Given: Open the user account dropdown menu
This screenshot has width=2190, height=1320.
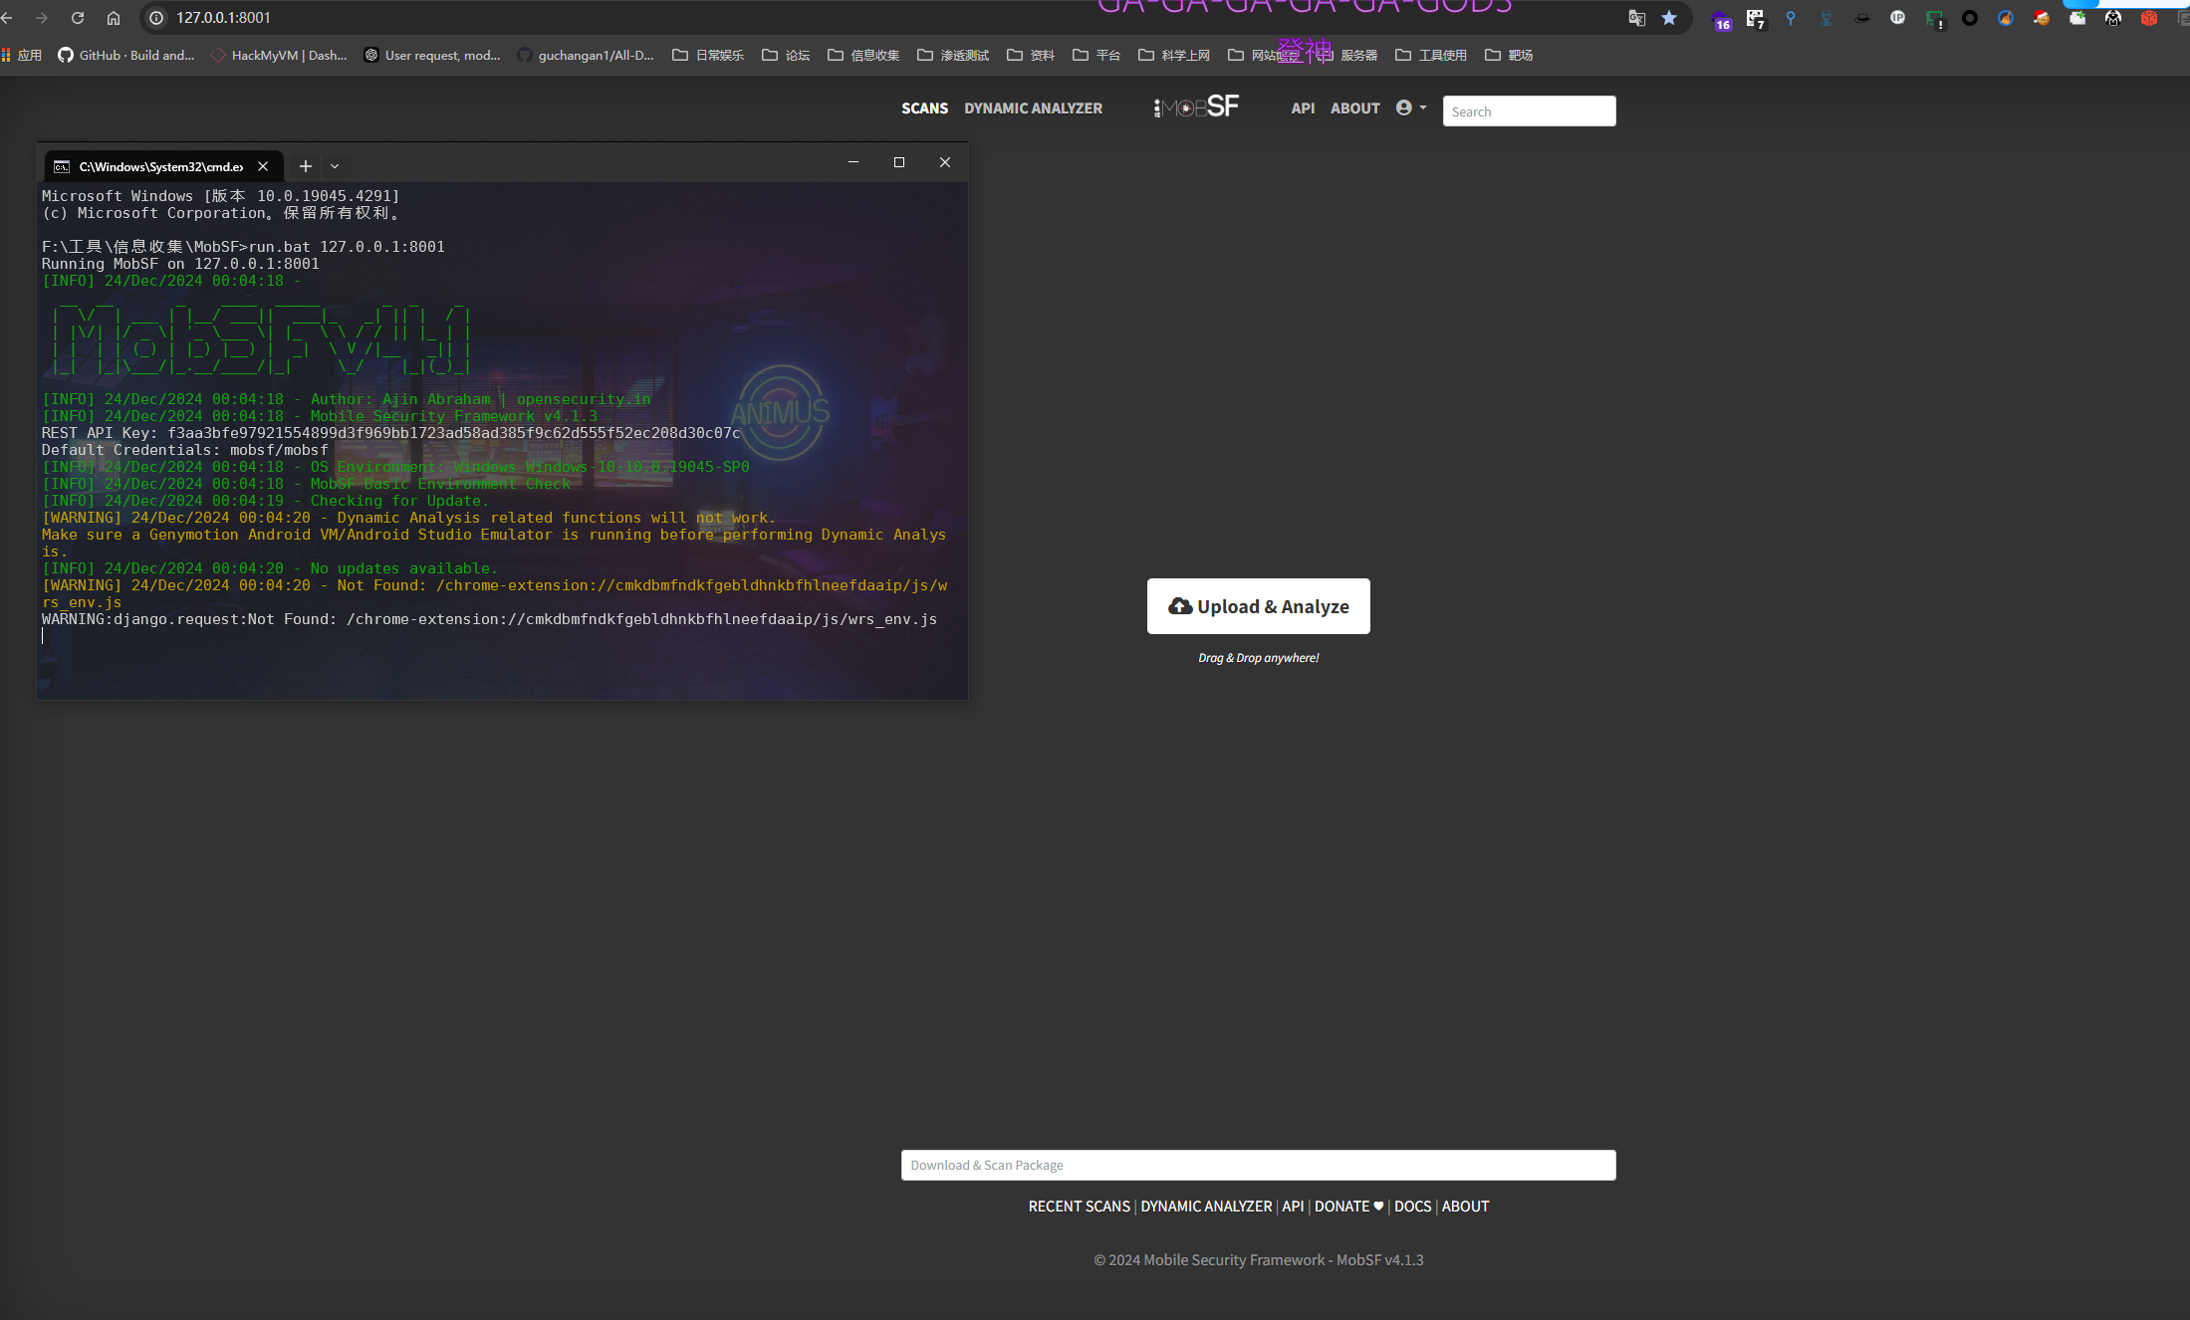Looking at the screenshot, I should coord(1411,108).
